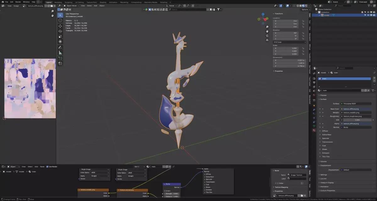The width and height of the screenshot is (377, 201).
Task: Click Roughness texture_roughness.png field
Action: tap(357, 116)
